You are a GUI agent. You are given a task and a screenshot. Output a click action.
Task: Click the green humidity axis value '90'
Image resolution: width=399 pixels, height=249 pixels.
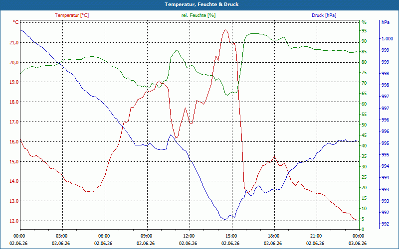click(x=364, y=41)
